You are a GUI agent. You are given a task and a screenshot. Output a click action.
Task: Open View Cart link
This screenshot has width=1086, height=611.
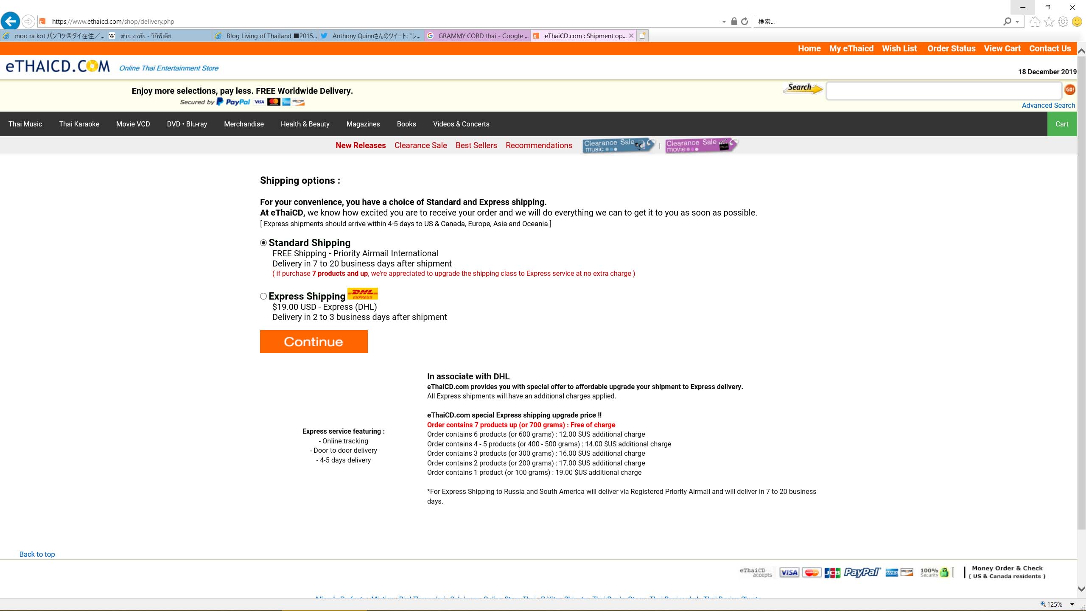coord(1002,48)
